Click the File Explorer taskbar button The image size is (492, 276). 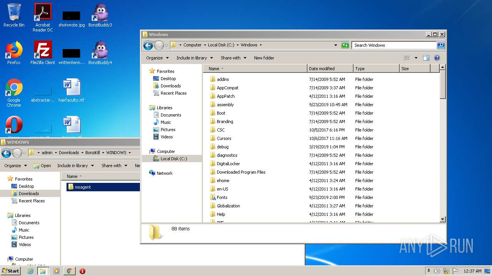tap(43, 271)
